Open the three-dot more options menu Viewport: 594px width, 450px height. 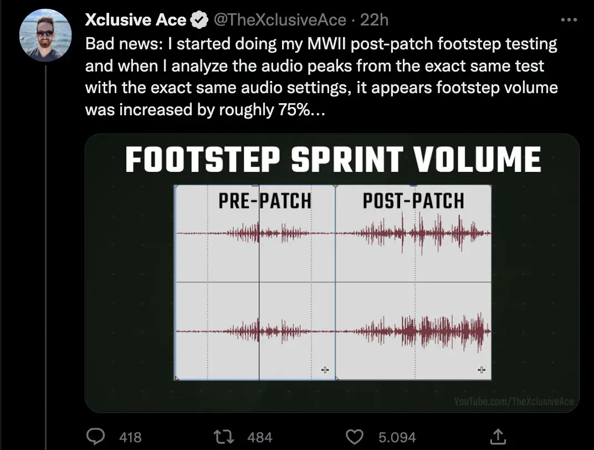pos(569,20)
